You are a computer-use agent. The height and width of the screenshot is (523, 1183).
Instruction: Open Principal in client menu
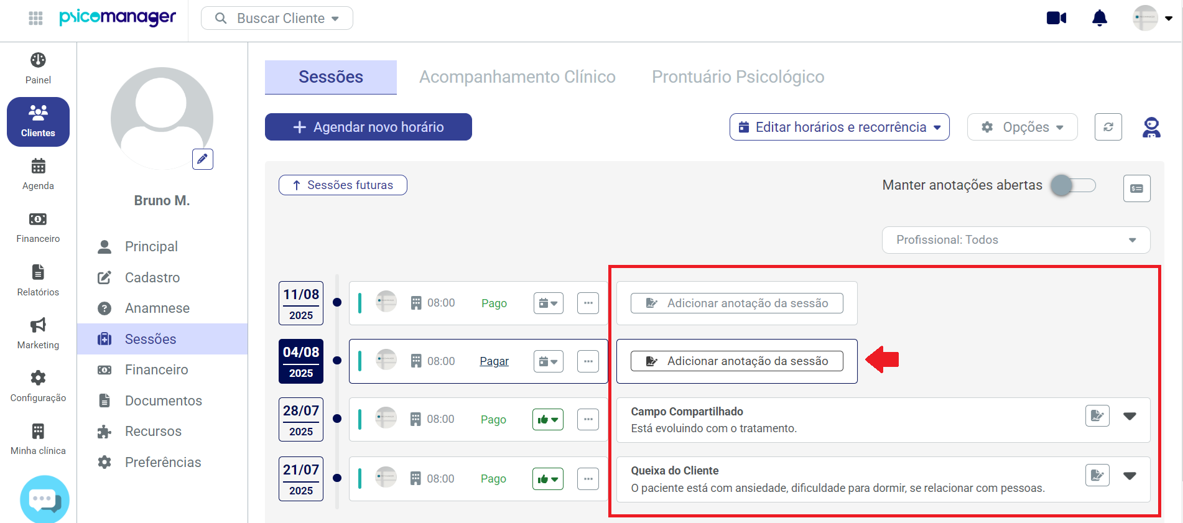[151, 247]
